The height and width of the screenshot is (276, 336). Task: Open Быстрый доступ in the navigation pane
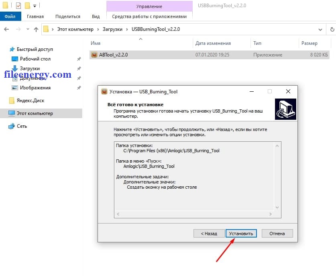coord(35,49)
